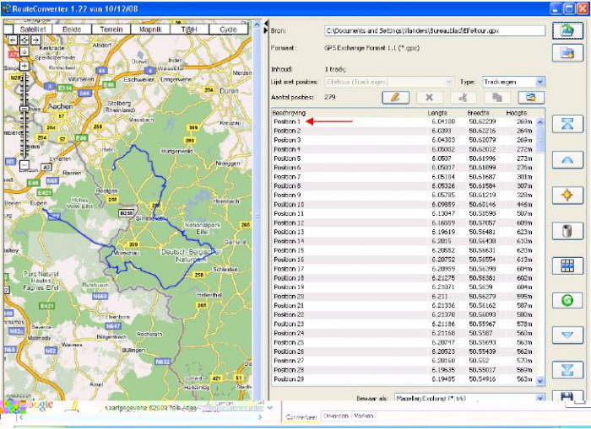Open the Converteer tab

[x=301, y=417]
